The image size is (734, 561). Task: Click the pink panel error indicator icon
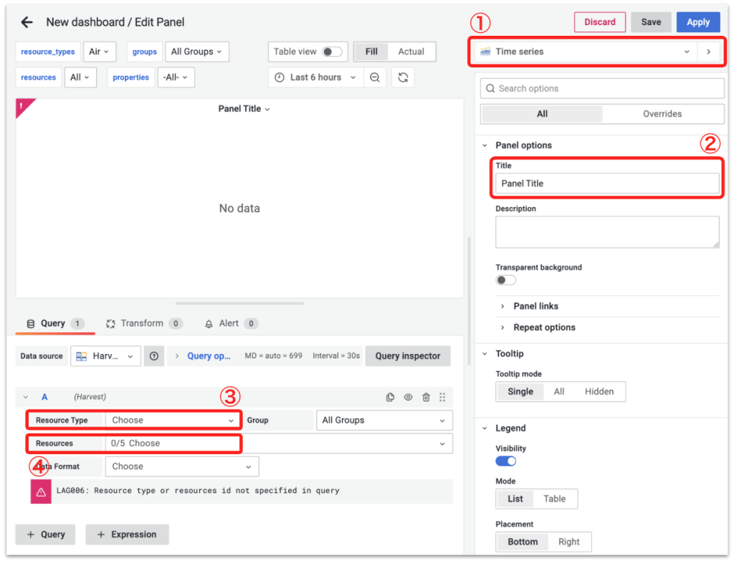22,106
